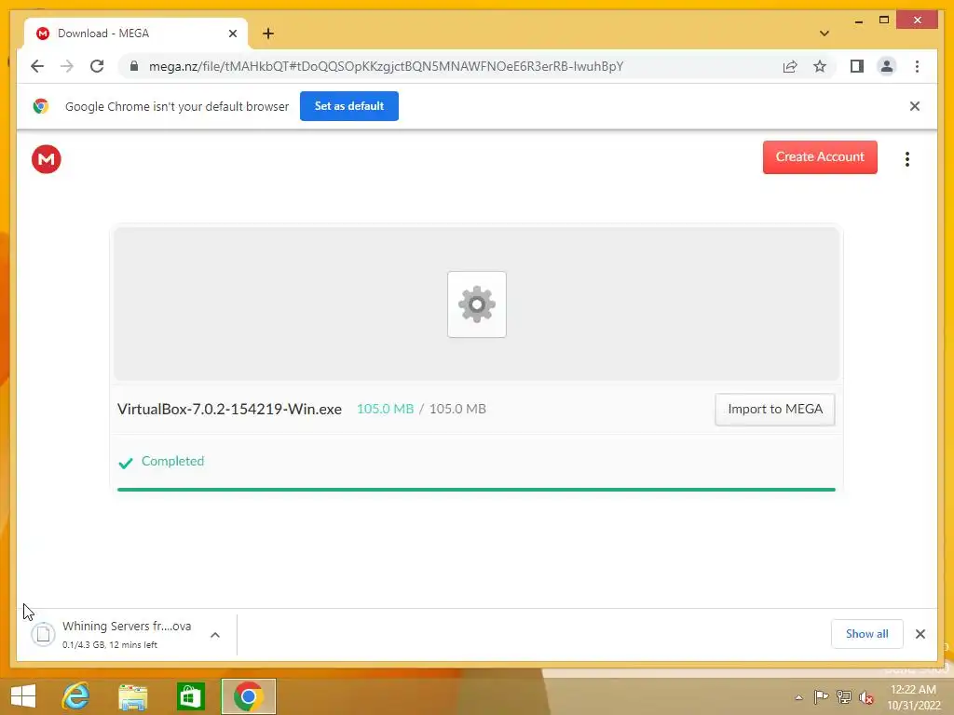Open the tab search dropdown arrow

(x=825, y=34)
